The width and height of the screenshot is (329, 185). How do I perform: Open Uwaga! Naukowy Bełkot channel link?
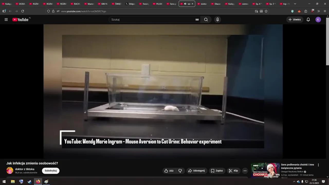point(292,172)
